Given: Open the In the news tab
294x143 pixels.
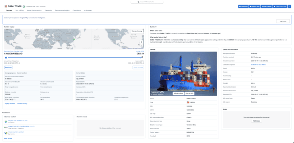Looking at the screenshot, I should (88, 10).
